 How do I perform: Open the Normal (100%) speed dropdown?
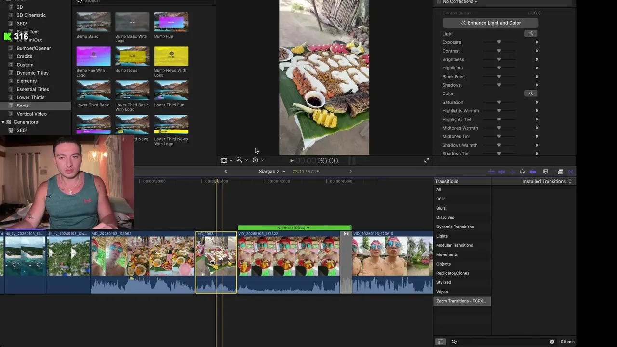click(293, 228)
